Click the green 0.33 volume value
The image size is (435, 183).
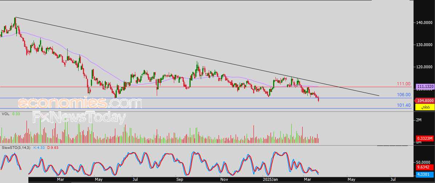tap(16, 114)
